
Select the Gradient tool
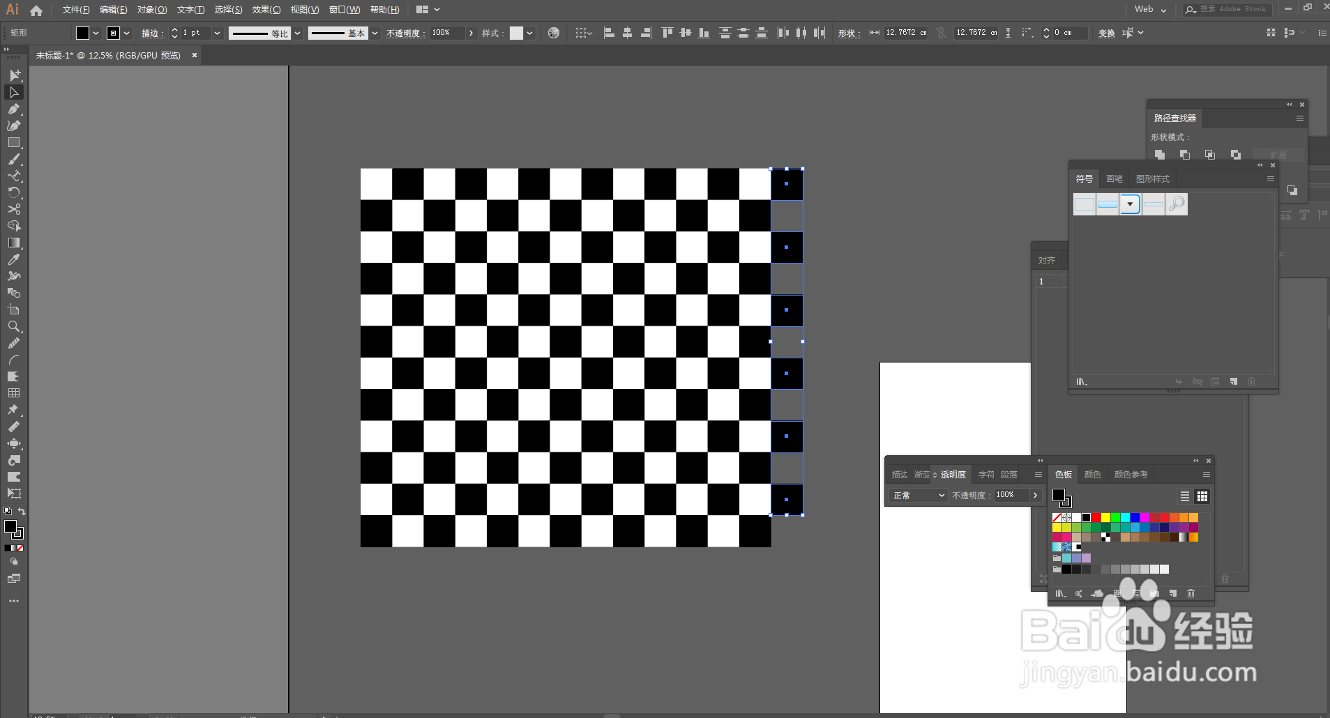click(14, 243)
